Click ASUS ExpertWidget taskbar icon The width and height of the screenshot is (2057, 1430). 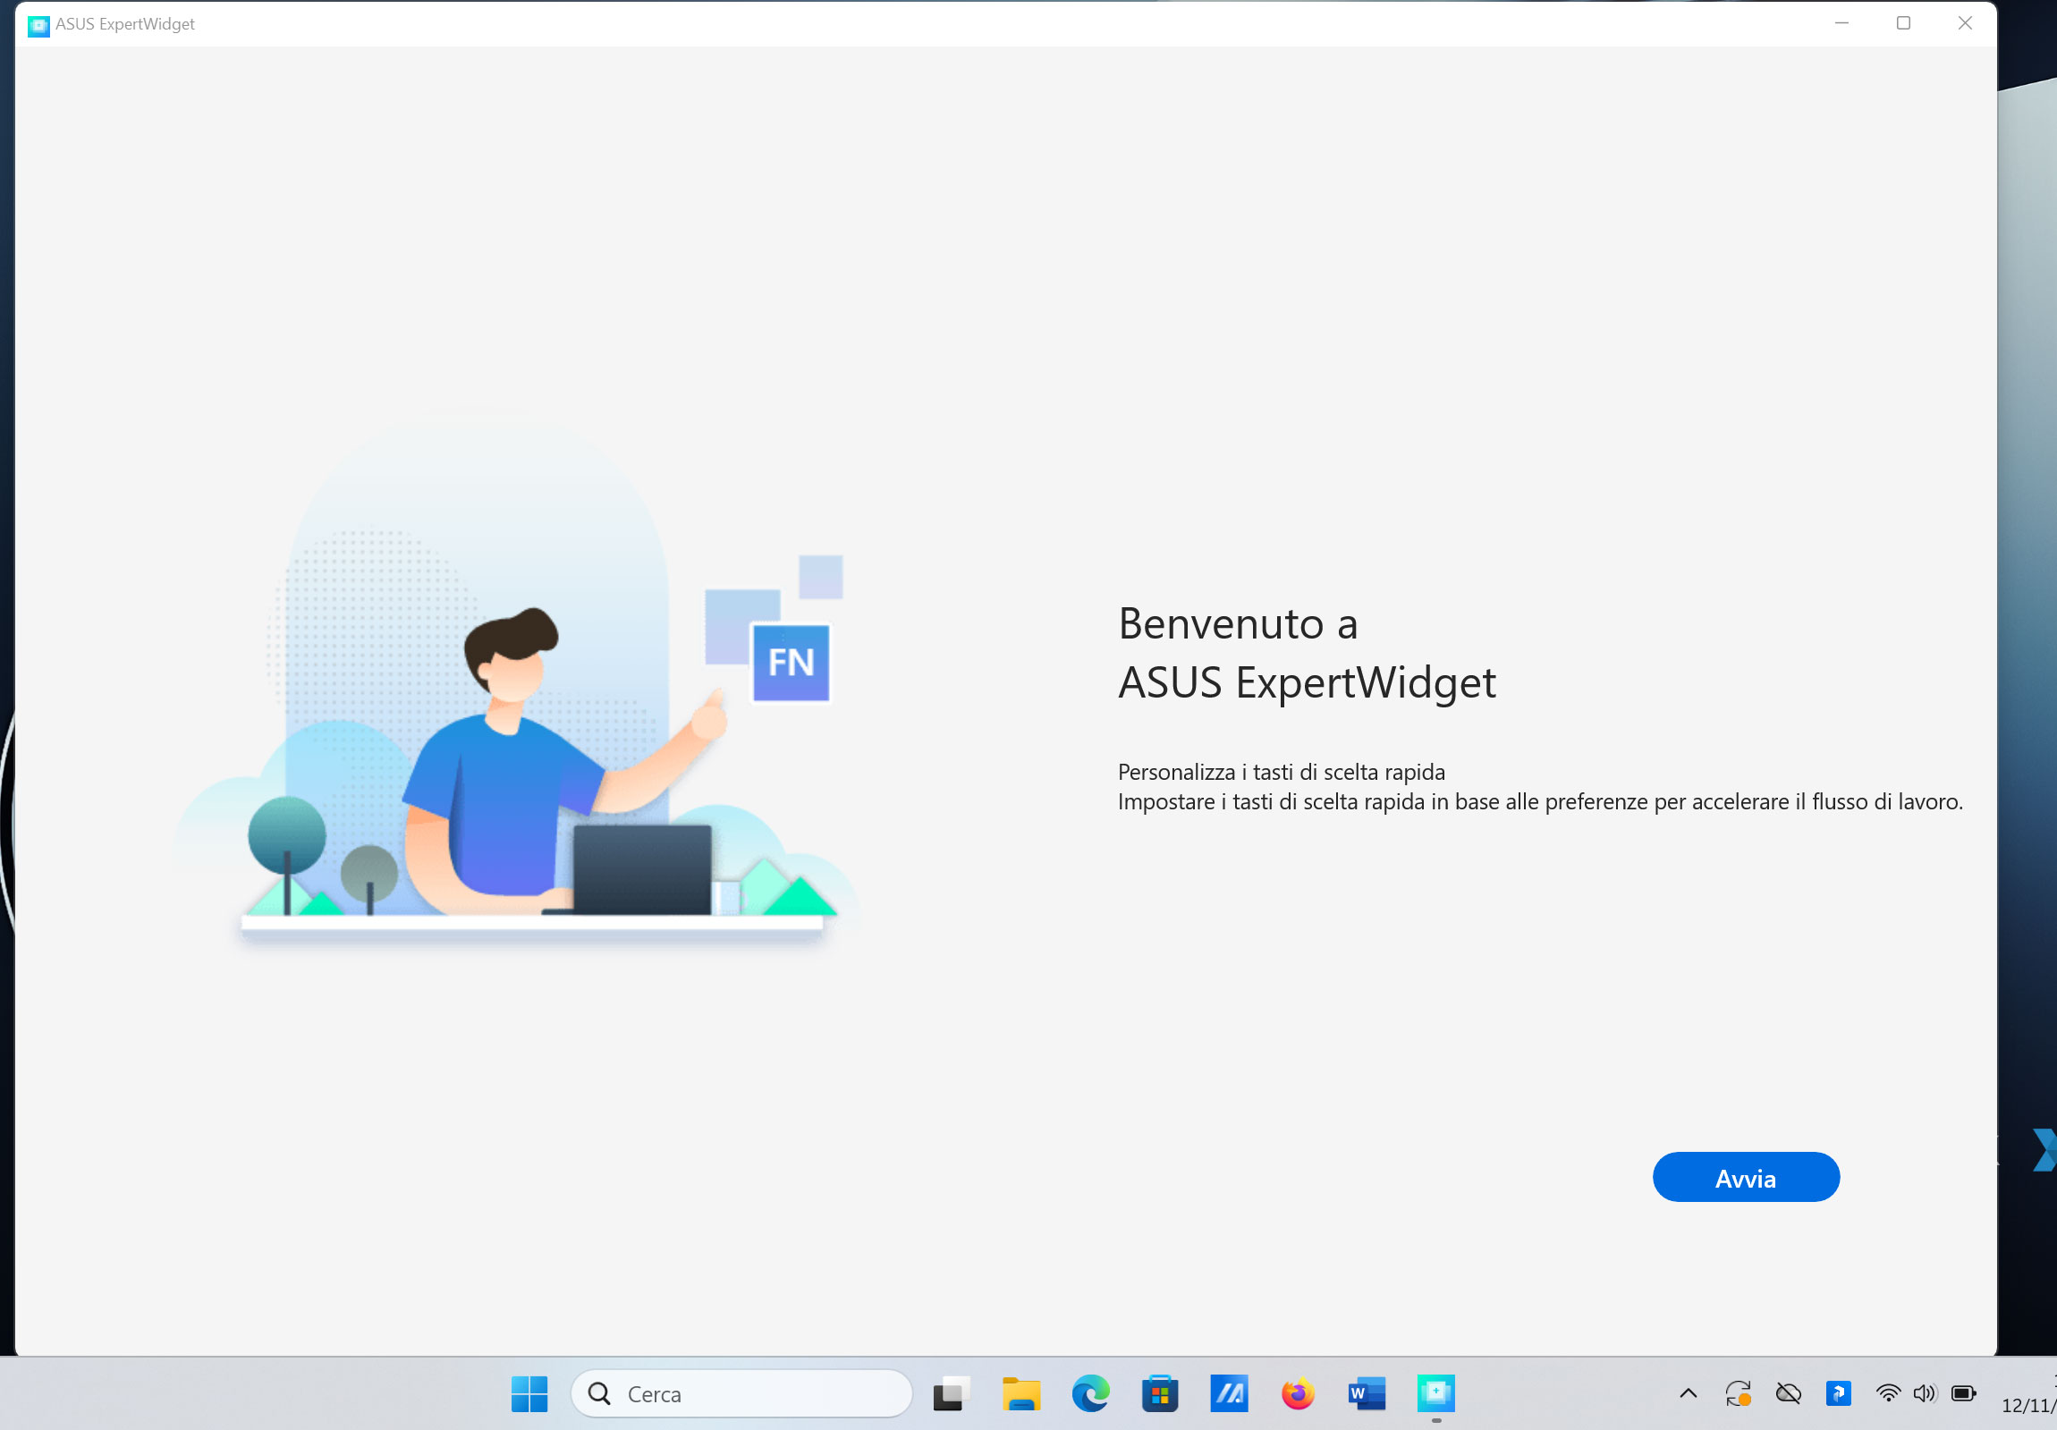click(1435, 1393)
